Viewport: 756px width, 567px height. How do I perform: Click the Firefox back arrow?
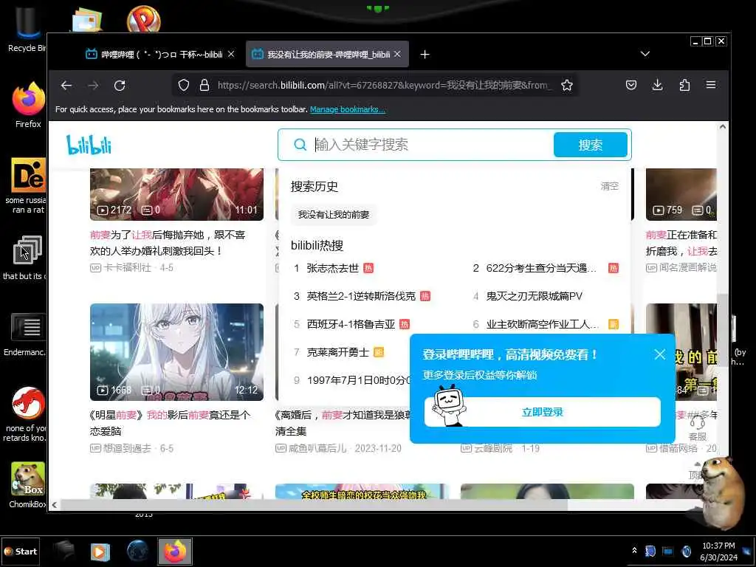coord(66,86)
